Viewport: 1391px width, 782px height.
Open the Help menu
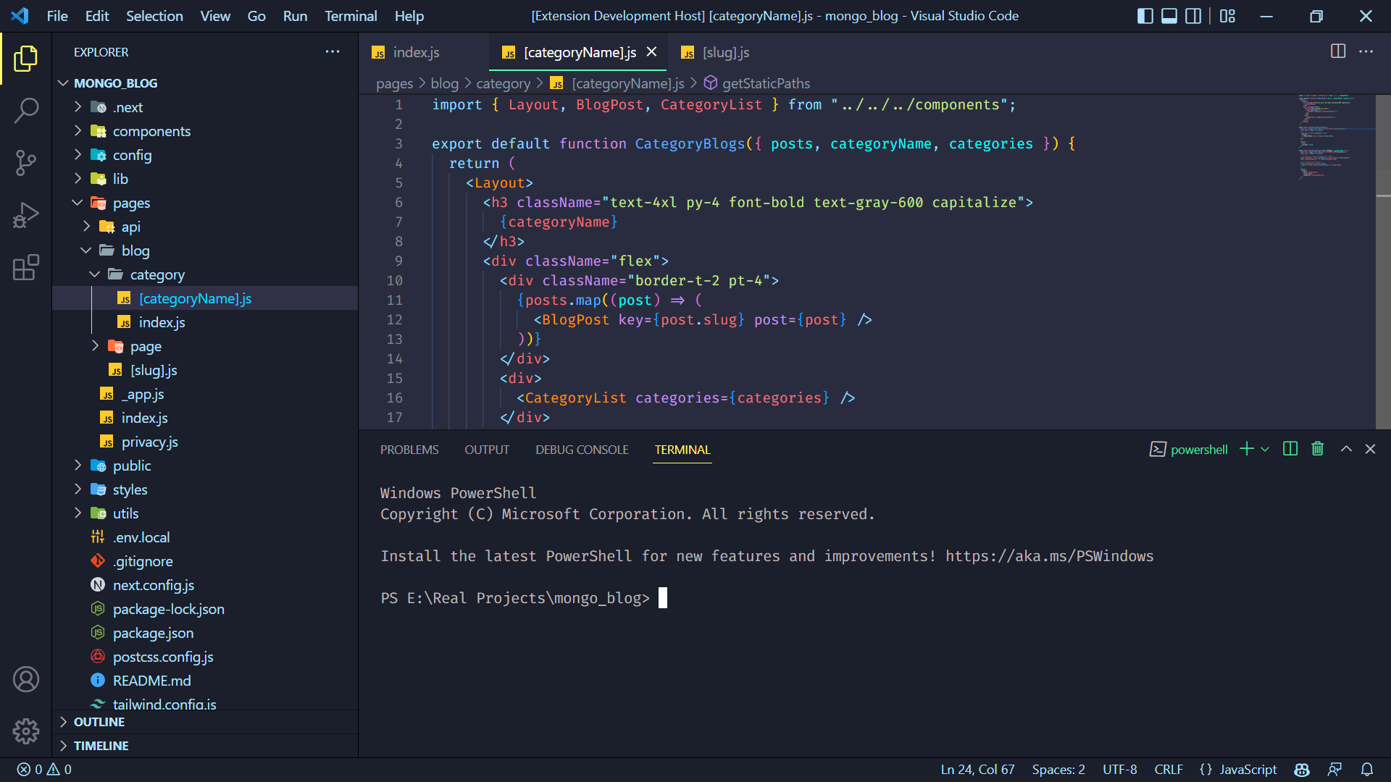[x=409, y=16]
